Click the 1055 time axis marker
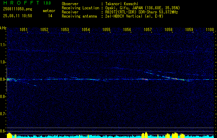Viewport: 217px width, 138px height. tap(106, 29)
